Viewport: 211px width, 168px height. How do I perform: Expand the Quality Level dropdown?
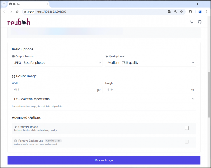[x=151, y=63]
